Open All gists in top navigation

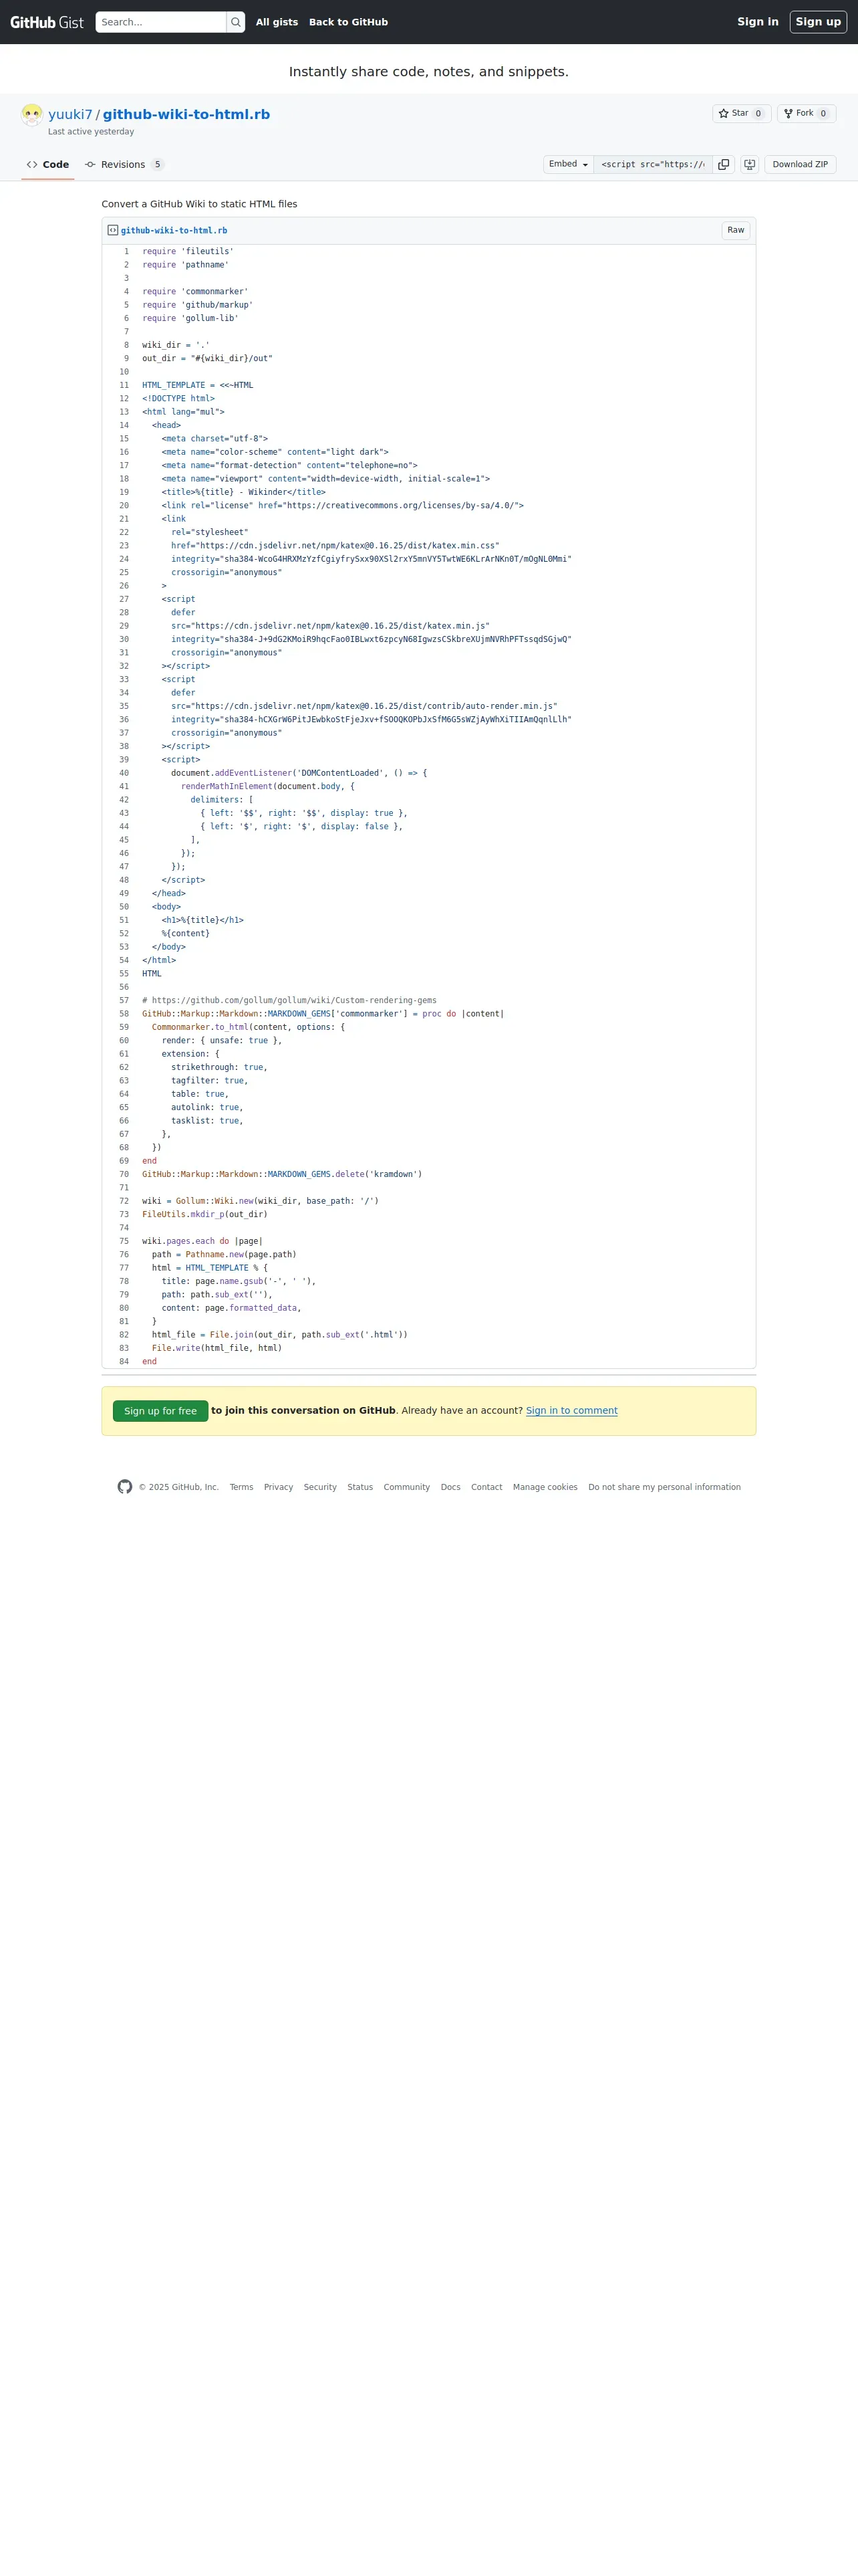pyautogui.click(x=277, y=22)
